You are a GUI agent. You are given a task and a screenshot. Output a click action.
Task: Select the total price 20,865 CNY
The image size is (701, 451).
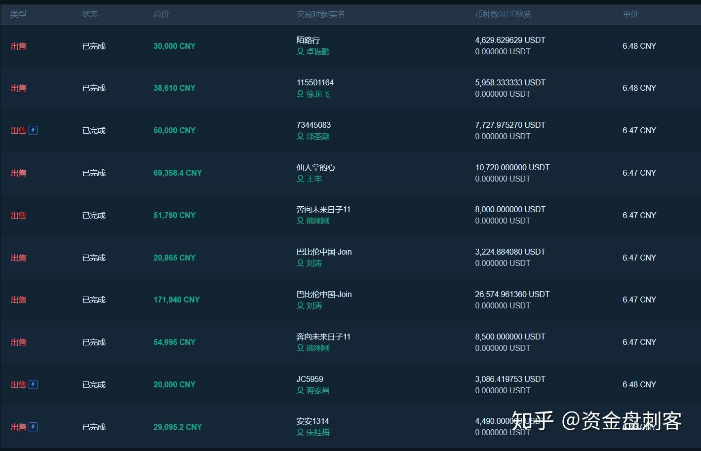pyautogui.click(x=174, y=258)
